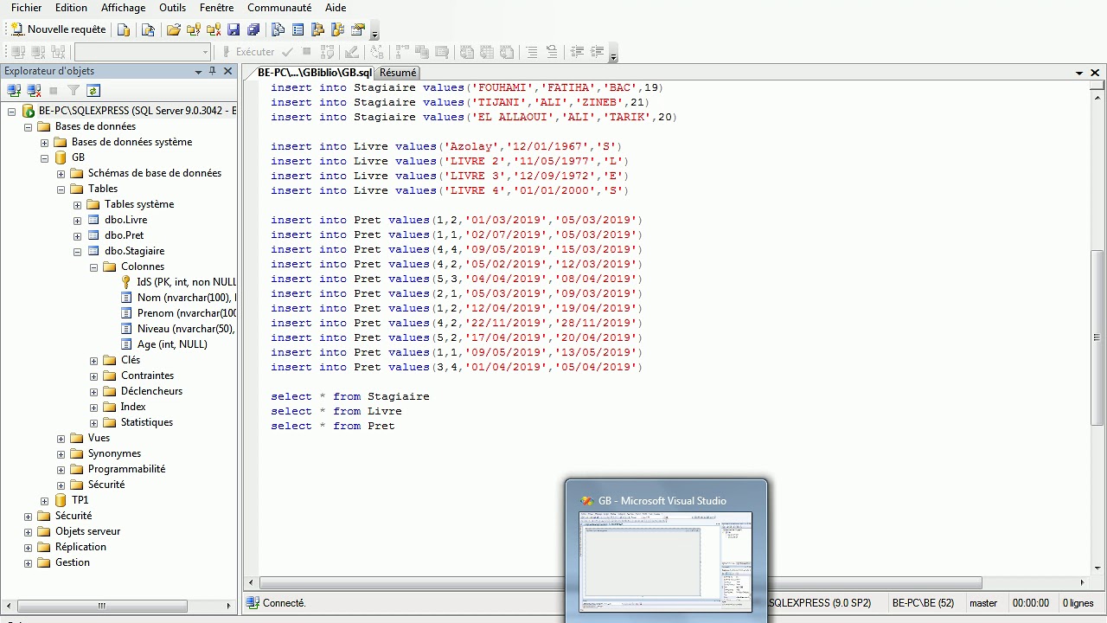Click the Nouvelle requête toolbar button

click(59, 29)
